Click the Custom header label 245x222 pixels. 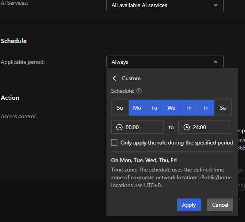131,78
